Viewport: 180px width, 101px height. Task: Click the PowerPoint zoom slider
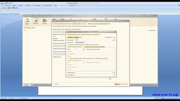tap(171, 98)
